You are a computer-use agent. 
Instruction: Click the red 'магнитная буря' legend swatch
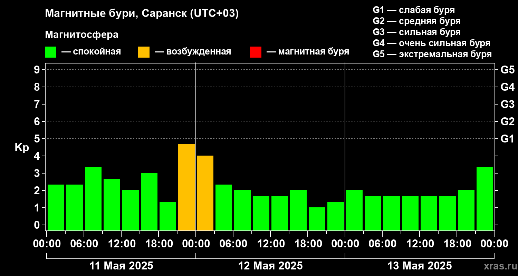tap(256, 52)
